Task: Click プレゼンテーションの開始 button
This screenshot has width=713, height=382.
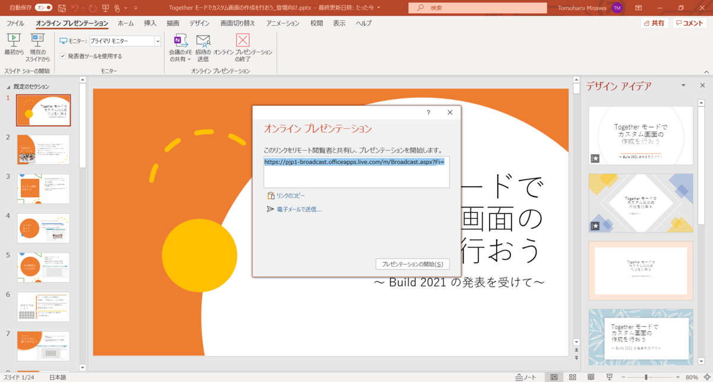Action: coord(412,264)
